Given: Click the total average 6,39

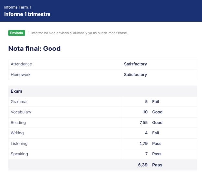Looking at the screenshot, I should (x=143, y=165).
